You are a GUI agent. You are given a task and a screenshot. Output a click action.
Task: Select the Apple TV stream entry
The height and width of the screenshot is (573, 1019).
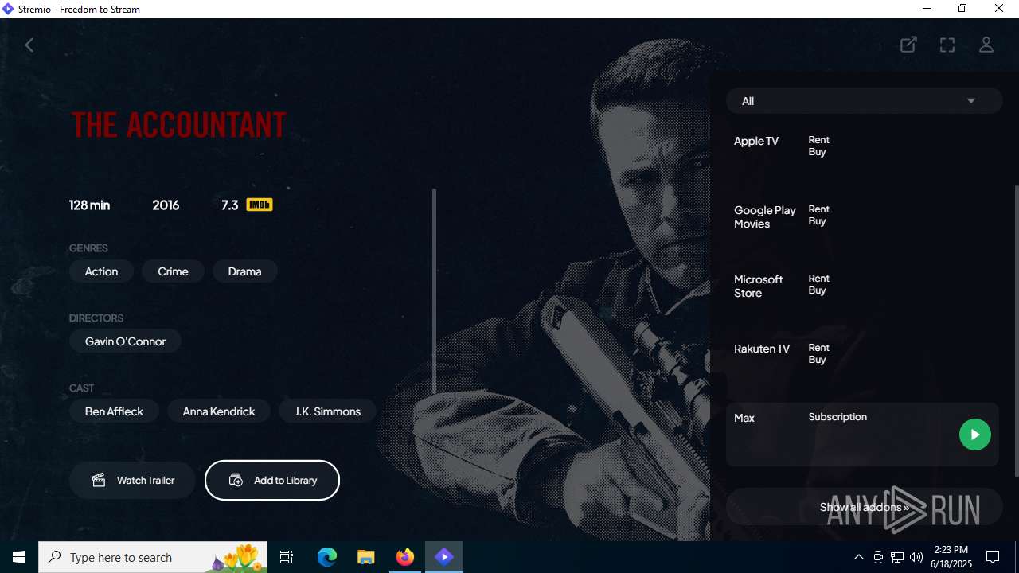pos(862,157)
